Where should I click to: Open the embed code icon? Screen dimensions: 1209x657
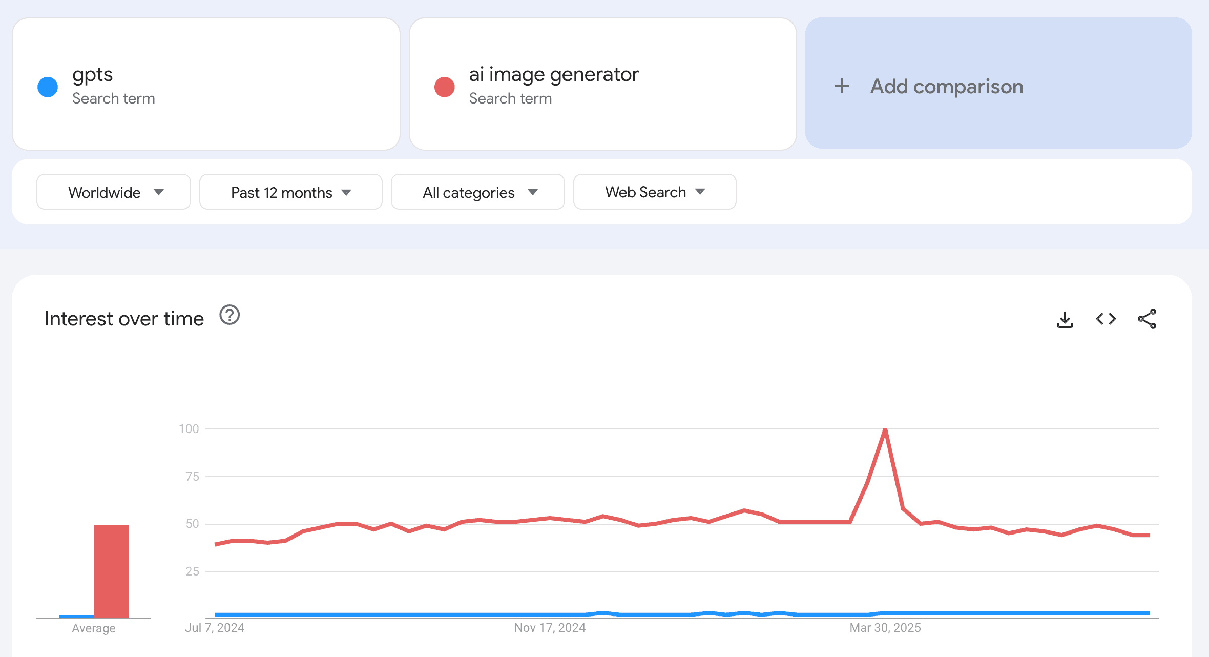click(1106, 319)
